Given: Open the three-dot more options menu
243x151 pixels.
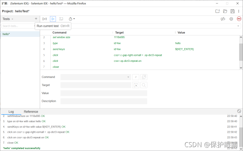Looking at the screenshot, I should coord(239,11).
